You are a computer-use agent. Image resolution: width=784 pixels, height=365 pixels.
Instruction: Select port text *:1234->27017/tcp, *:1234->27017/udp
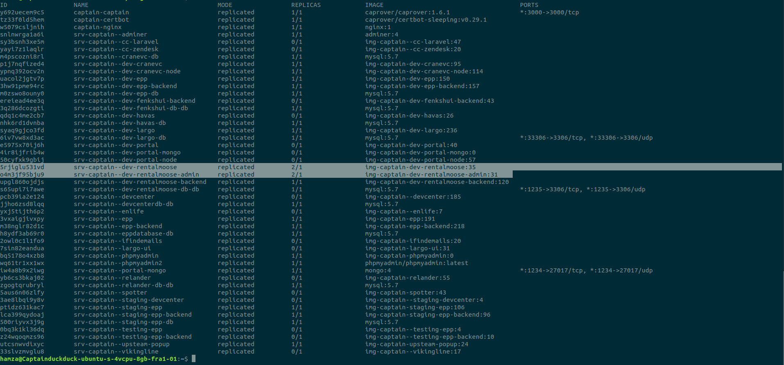pos(586,270)
